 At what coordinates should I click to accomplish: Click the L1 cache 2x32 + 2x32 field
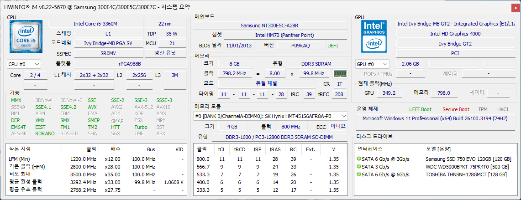tap(94, 75)
